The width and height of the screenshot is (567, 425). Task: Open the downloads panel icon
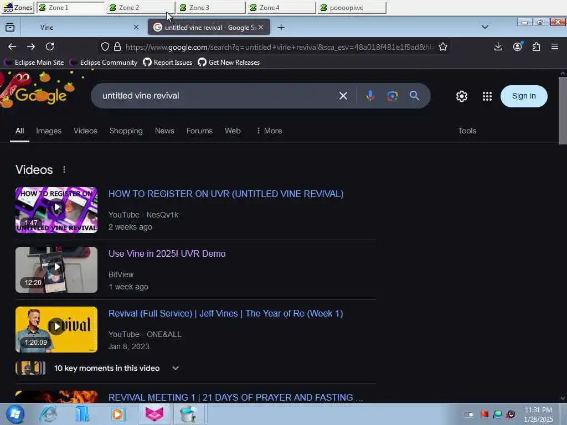click(498, 46)
